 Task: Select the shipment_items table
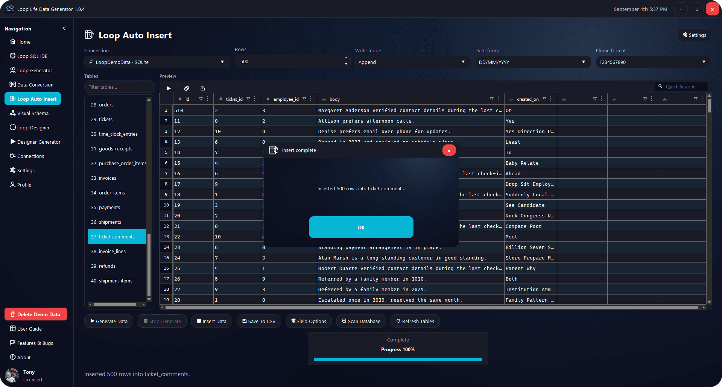tap(117, 281)
